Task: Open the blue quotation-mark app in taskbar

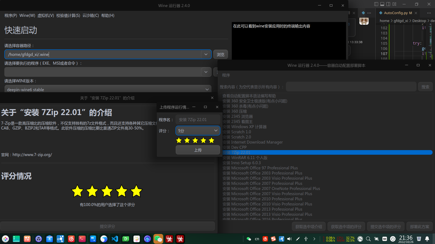Action: [93, 239]
